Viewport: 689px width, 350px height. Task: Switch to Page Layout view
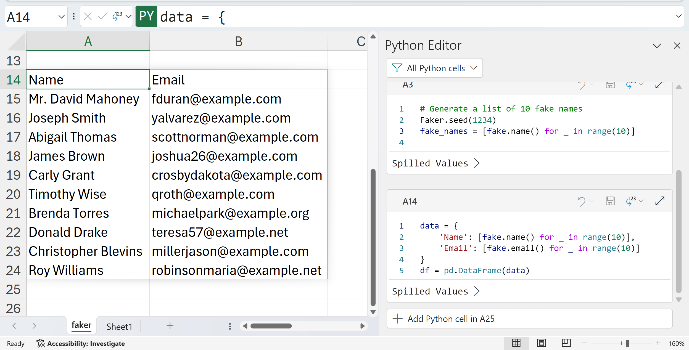[541, 343]
